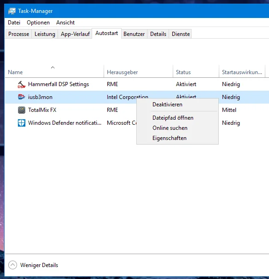Viewport: 269px width, 279px height.
Task: Click Niedrig impact in the Hammerfall row
Action: (231, 84)
